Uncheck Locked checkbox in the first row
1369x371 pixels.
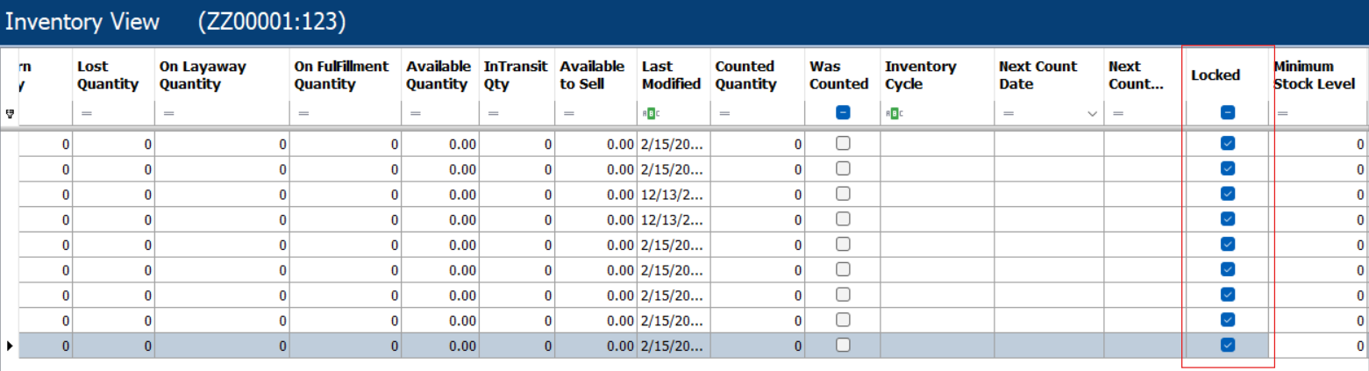(1228, 143)
